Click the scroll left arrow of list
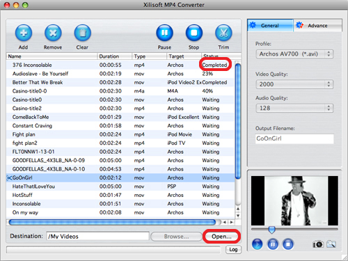348x261 pixels. pos(225,222)
